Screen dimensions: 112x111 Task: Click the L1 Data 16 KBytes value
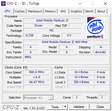tap(80, 72)
